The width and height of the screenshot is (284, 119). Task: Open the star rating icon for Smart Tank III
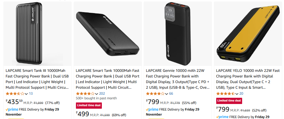tap(15, 94)
